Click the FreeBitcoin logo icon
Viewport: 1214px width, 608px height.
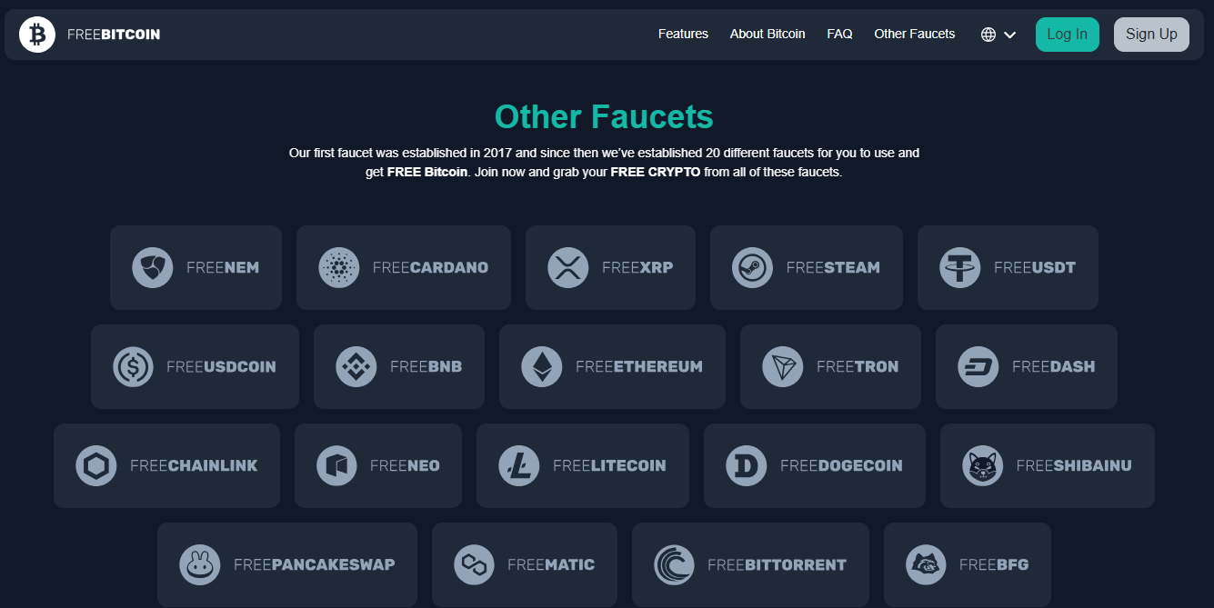tap(37, 35)
